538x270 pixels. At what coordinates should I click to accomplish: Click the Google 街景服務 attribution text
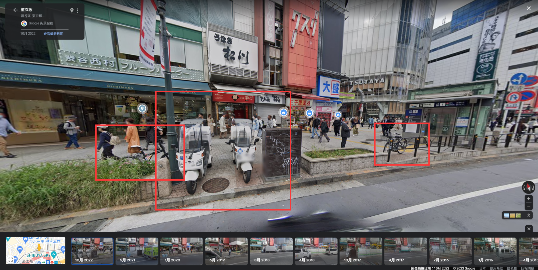coord(41,23)
